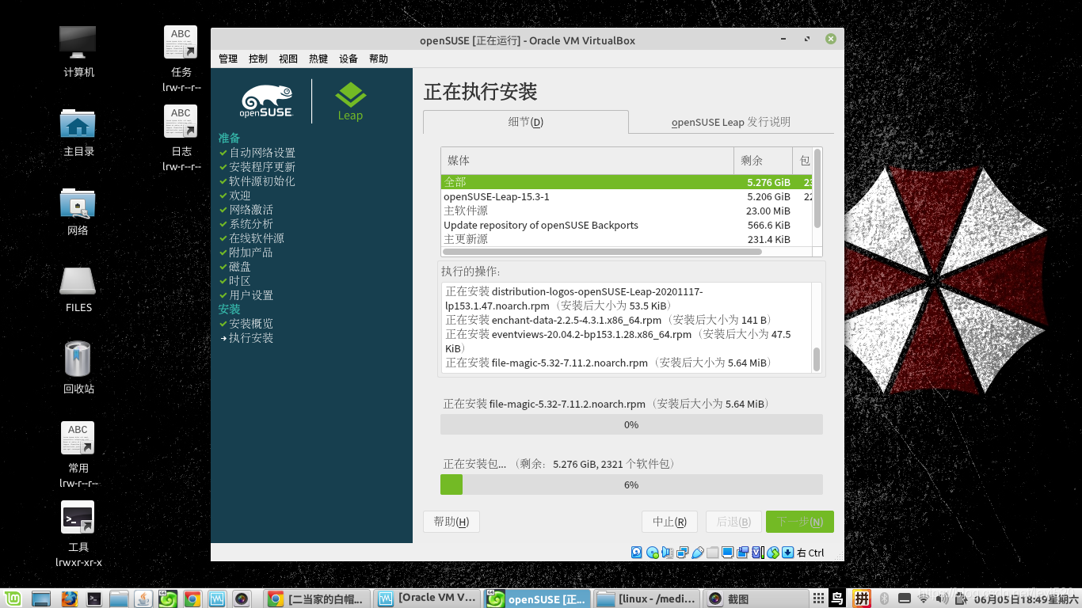Open the 热键 menu
The image size is (1082, 608).
318,59
